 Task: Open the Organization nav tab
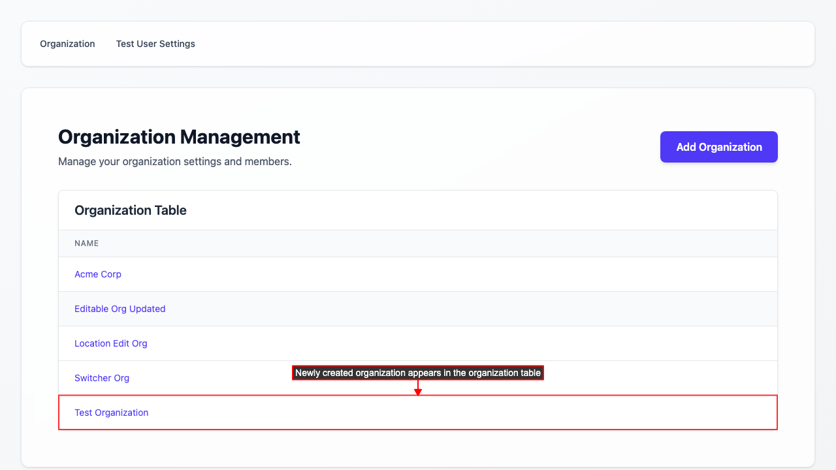[x=67, y=44]
